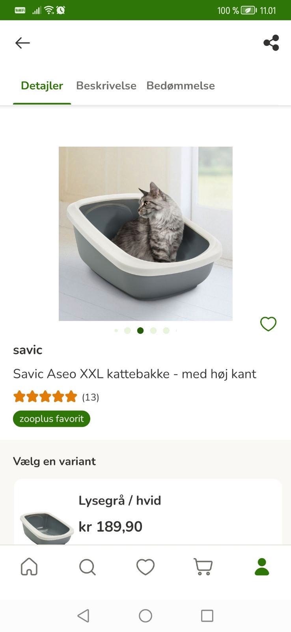Viewport: 291px width, 632px height.
Task: Open shopping cart in bottom navigation
Action: click(203, 567)
